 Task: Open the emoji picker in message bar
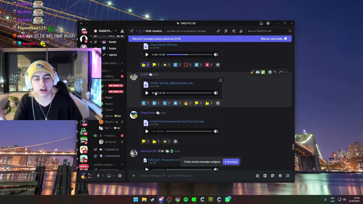(280, 176)
